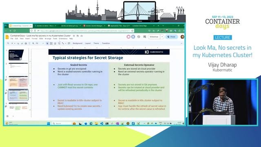Viewport: 261px width, 147px height.
Task: Undo the last action in toolbar
Action: point(18,43)
